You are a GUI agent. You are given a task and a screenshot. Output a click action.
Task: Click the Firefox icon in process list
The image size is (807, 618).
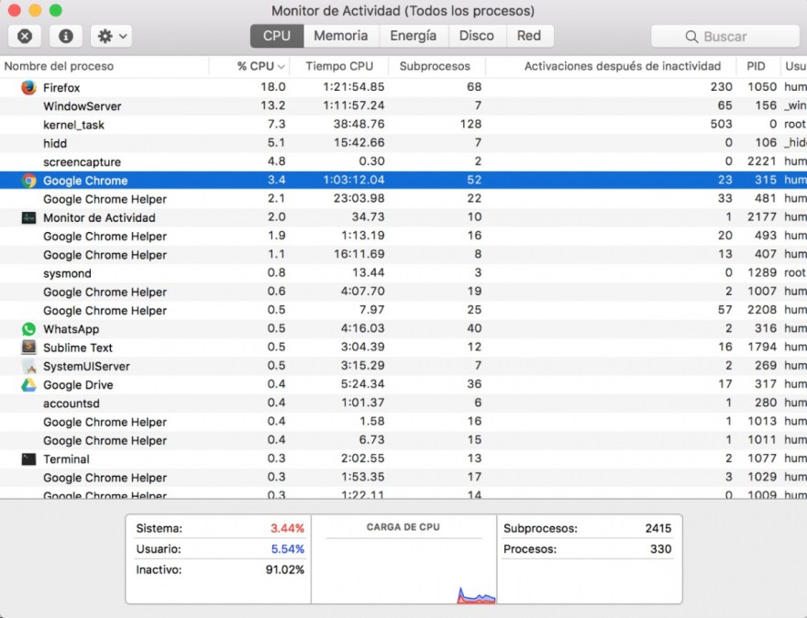(x=28, y=87)
